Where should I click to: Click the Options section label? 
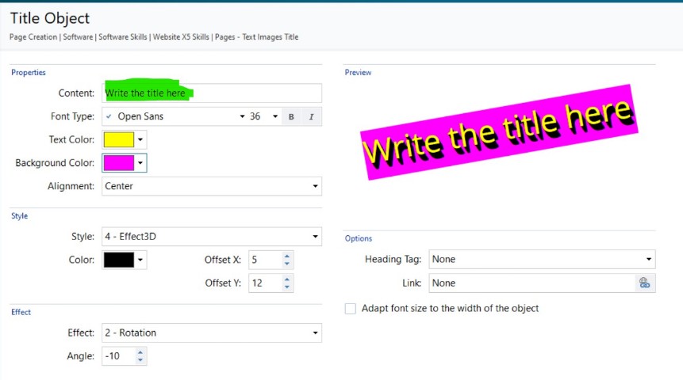click(359, 239)
